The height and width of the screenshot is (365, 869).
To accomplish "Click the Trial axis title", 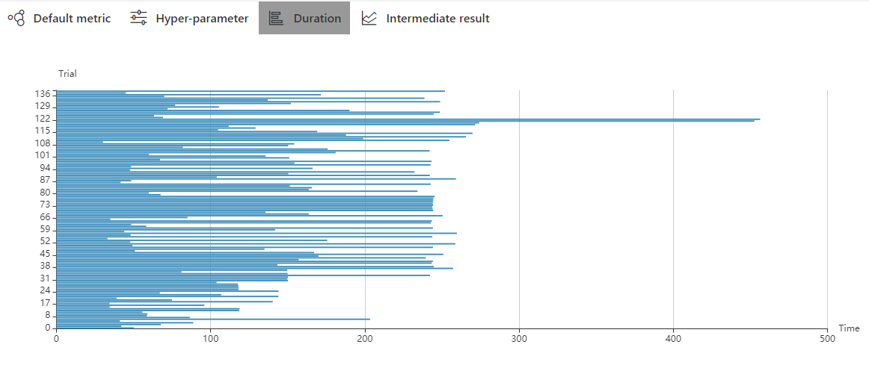I will pyautogui.click(x=67, y=73).
